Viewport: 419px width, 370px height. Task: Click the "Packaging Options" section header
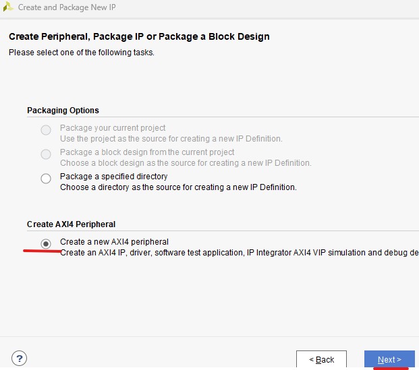[x=63, y=111]
